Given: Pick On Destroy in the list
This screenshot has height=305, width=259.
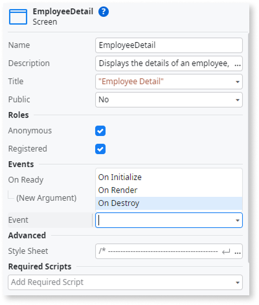Looking at the screenshot, I should (169, 203).
